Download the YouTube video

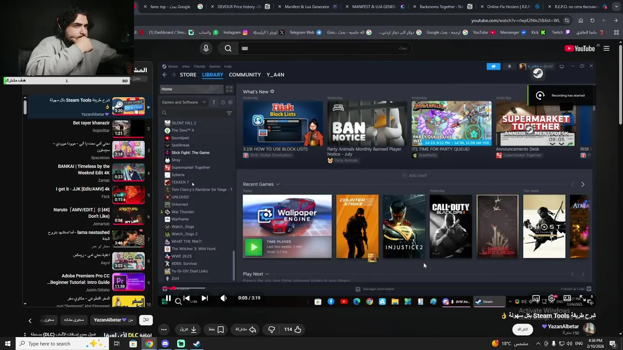tap(188, 330)
